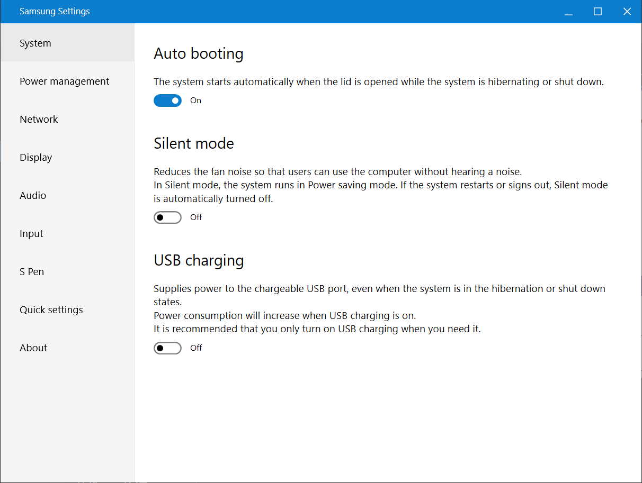Select S Pen in the sidebar
The height and width of the screenshot is (483, 642).
67,271
